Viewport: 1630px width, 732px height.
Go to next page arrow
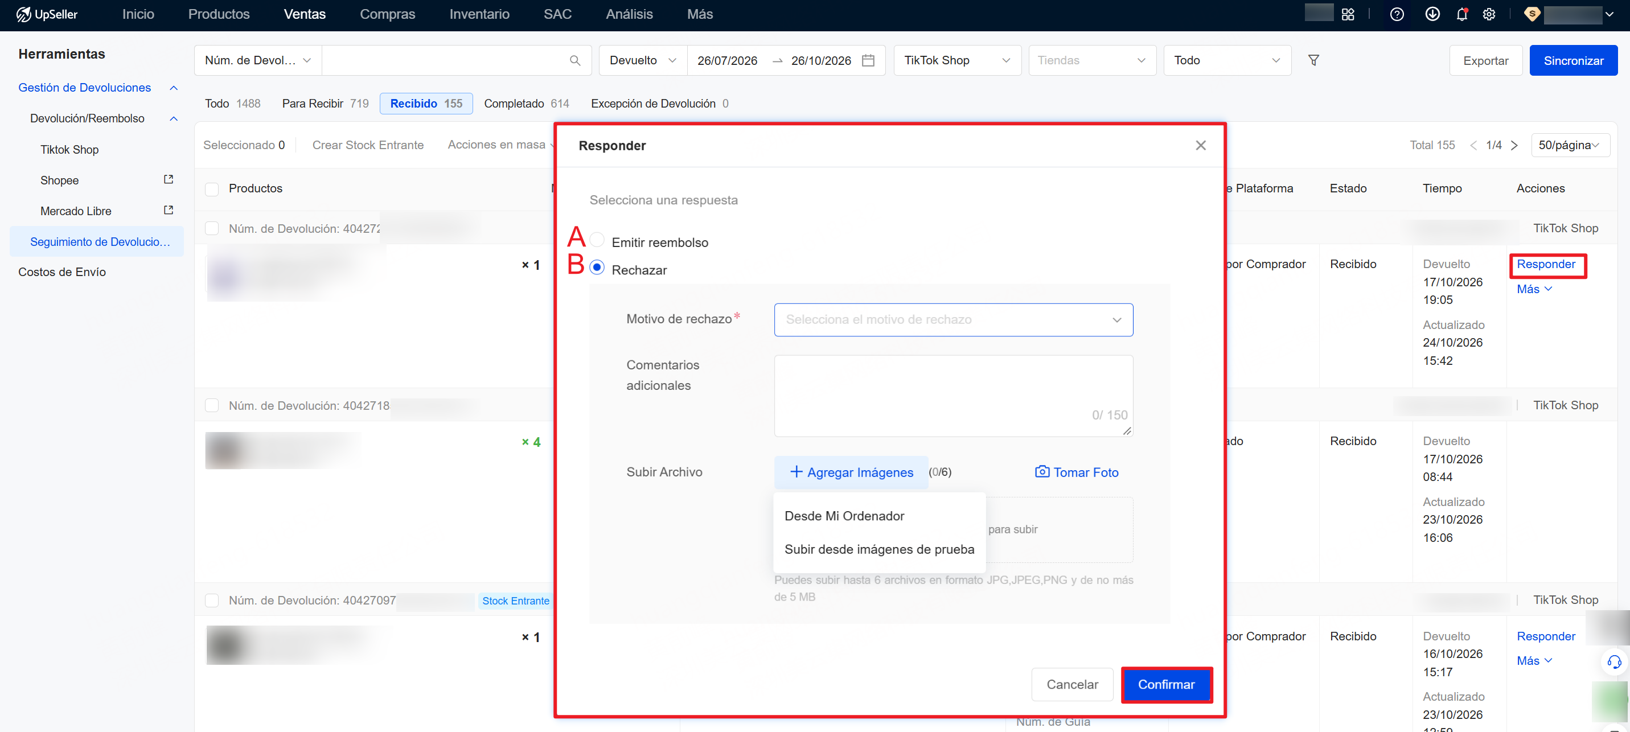click(x=1515, y=146)
